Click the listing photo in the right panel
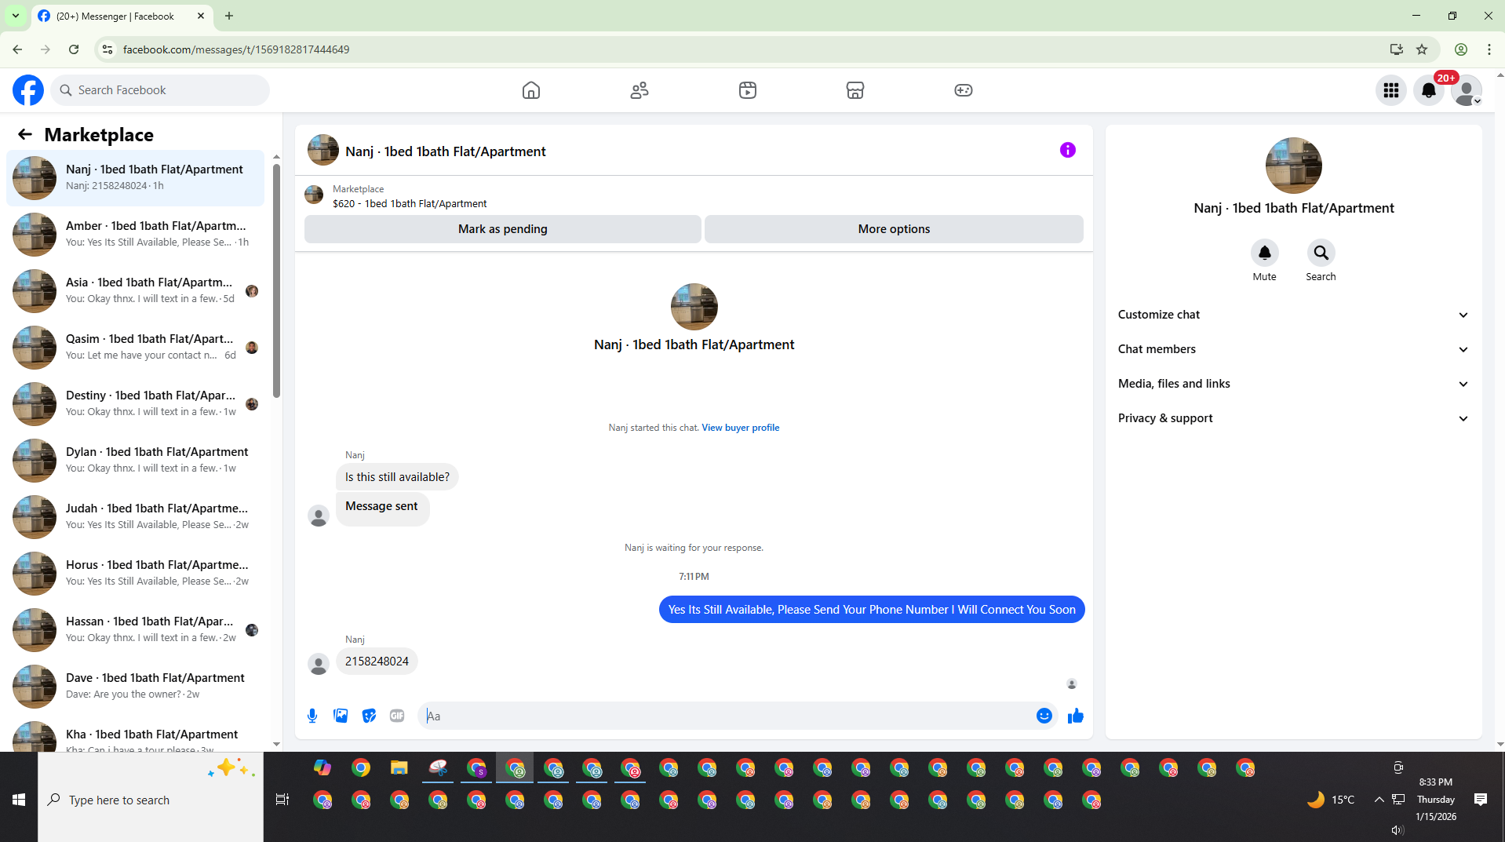The image size is (1505, 842). point(1293,166)
